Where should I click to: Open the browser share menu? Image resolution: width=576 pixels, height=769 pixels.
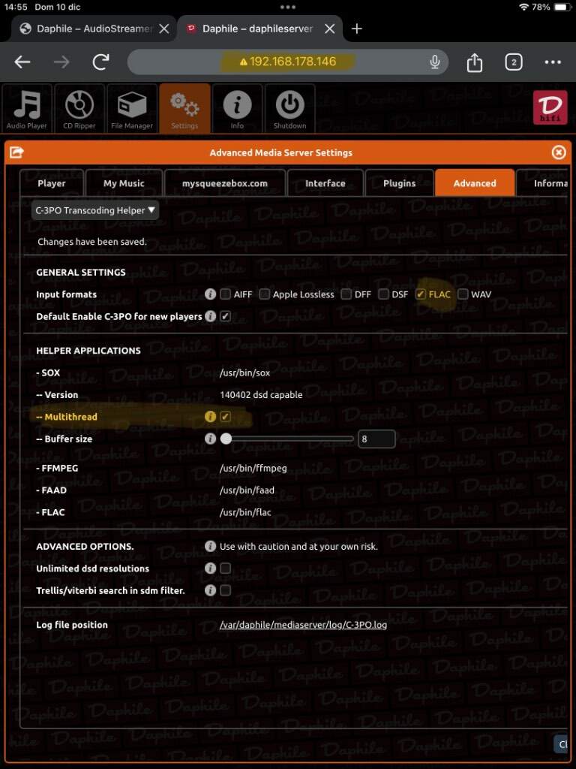point(474,62)
